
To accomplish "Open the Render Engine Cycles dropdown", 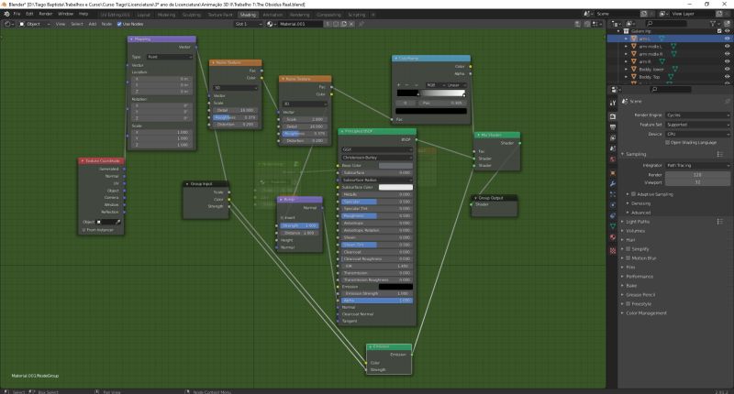I will [697, 115].
